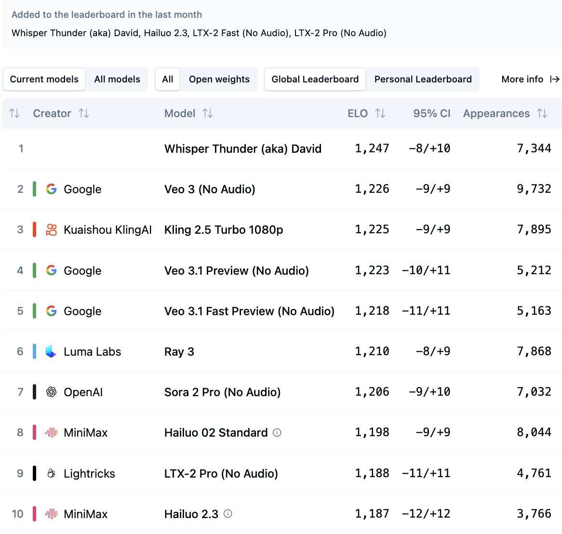The width and height of the screenshot is (562, 534).
Task: Toggle to All models view
Action: point(117,80)
